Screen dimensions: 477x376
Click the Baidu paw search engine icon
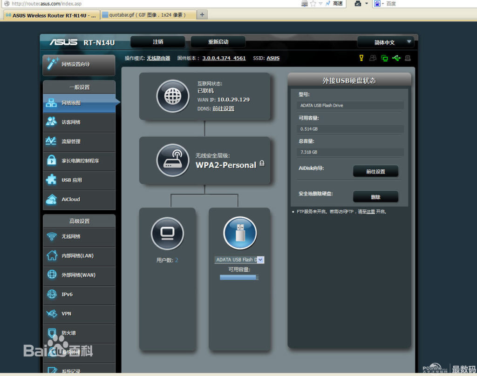tap(377, 4)
